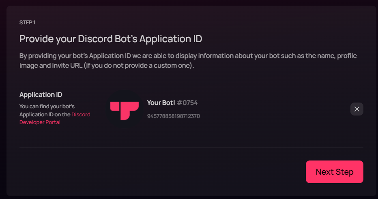This screenshot has height=199, width=378.
Task: Click the horizontal divider above Next Step
Action: (191, 147)
